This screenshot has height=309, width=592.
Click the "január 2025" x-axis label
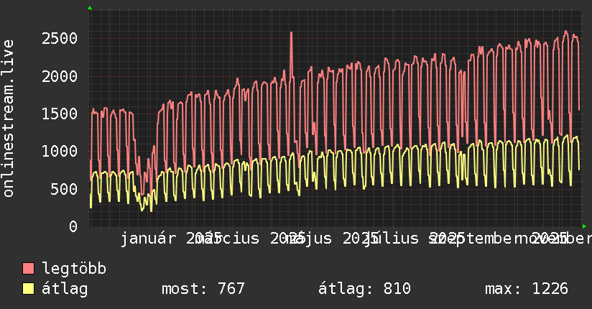pos(162,238)
